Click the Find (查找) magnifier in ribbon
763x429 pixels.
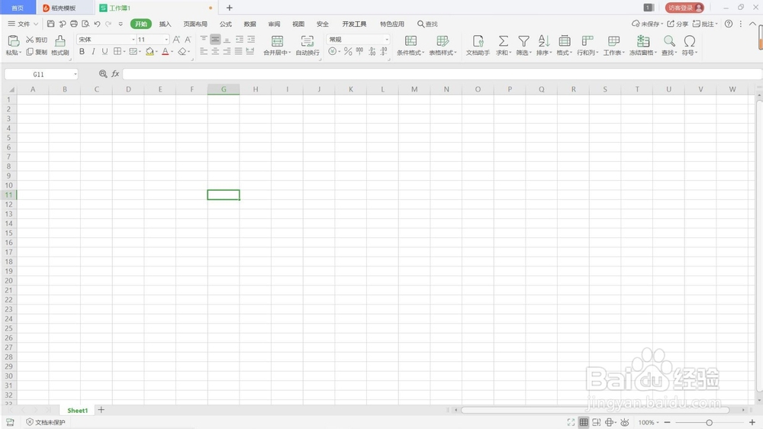pyautogui.click(x=669, y=41)
